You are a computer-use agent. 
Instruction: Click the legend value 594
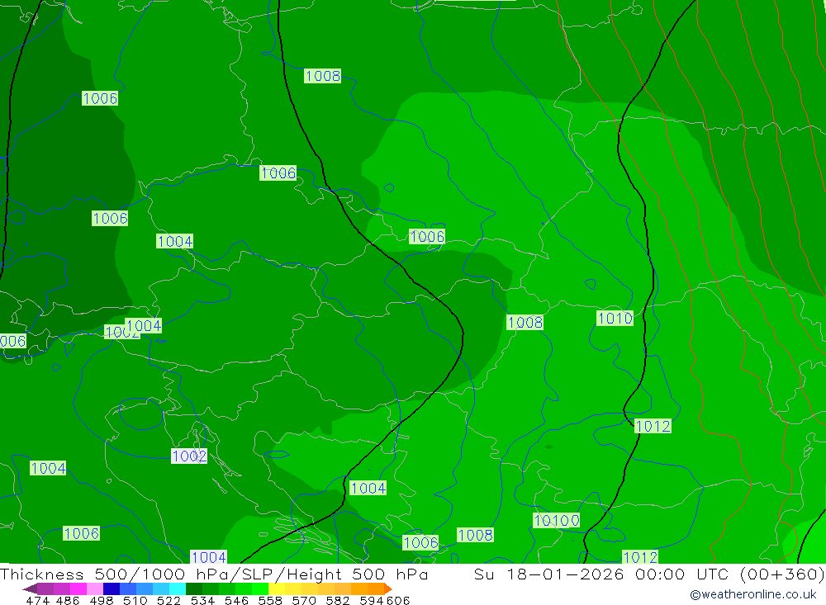click(372, 600)
